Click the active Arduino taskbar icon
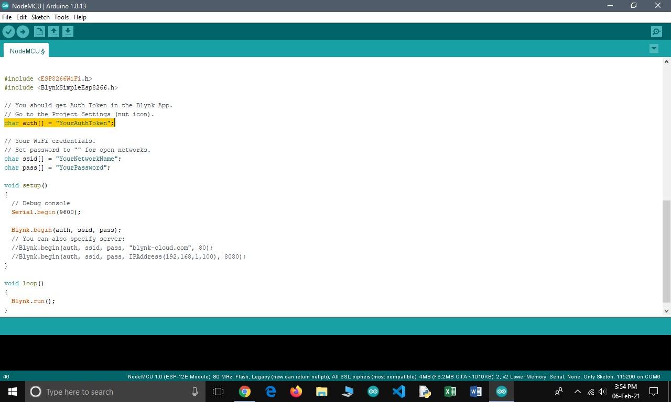Image resolution: width=671 pixels, height=402 pixels. (502, 392)
